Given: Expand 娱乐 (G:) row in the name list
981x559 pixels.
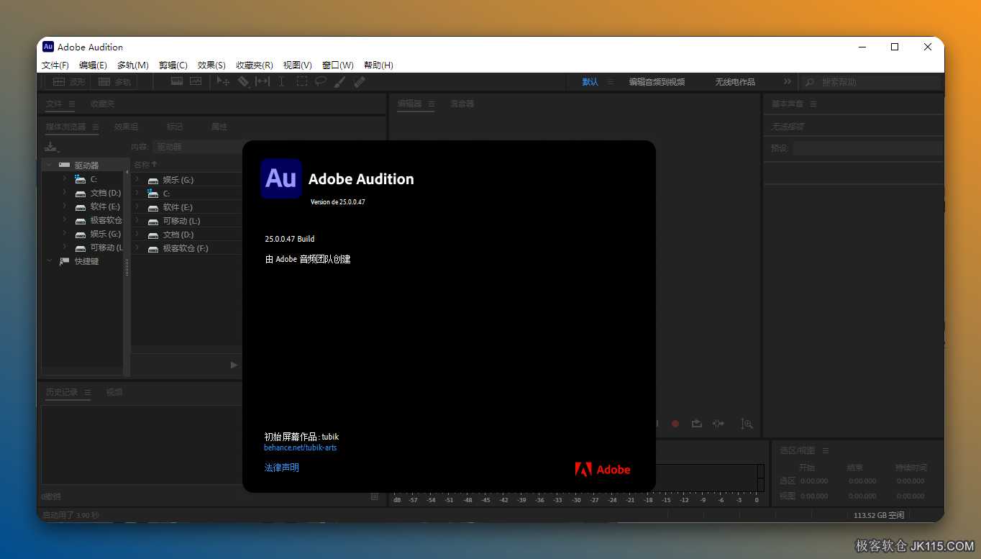Looking at the screenshot, I should pyautogui.click(x=137, y=179).
